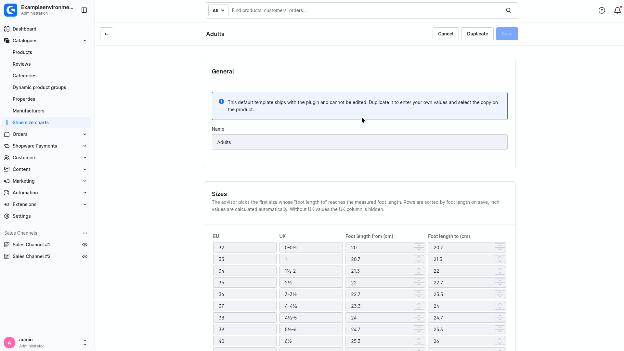Open the Manufacturers menu item
624x351 pixels.
coord(29,111)
